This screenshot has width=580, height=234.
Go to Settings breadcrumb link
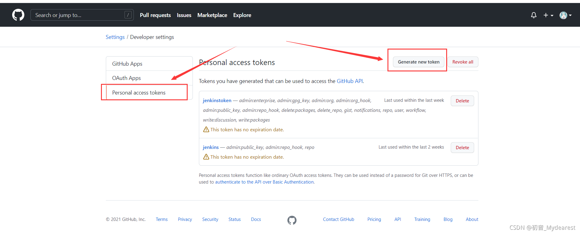tap(115, 37)
